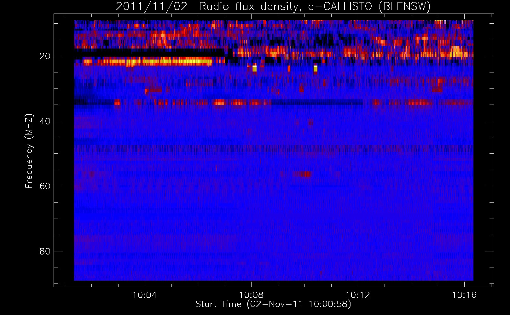Viewport: 510px width, 315px height.
Task: Click the '10:12' time tick label
Action: coord(358,295)
